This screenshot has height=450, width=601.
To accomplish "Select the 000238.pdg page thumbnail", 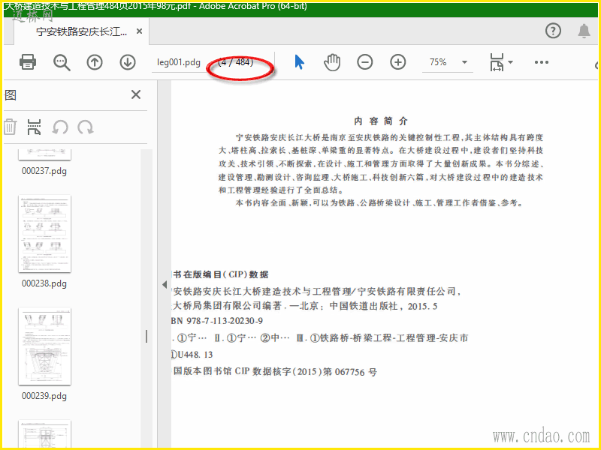I will point(44,234).
